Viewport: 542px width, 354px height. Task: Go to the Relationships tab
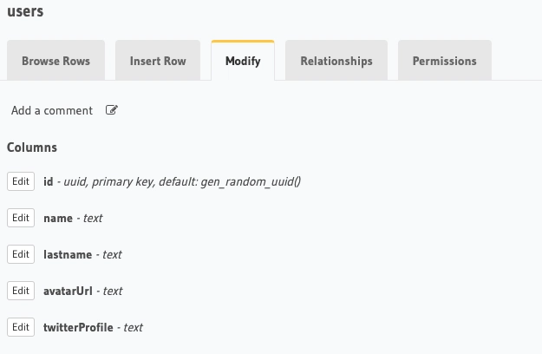pos(336,61)
